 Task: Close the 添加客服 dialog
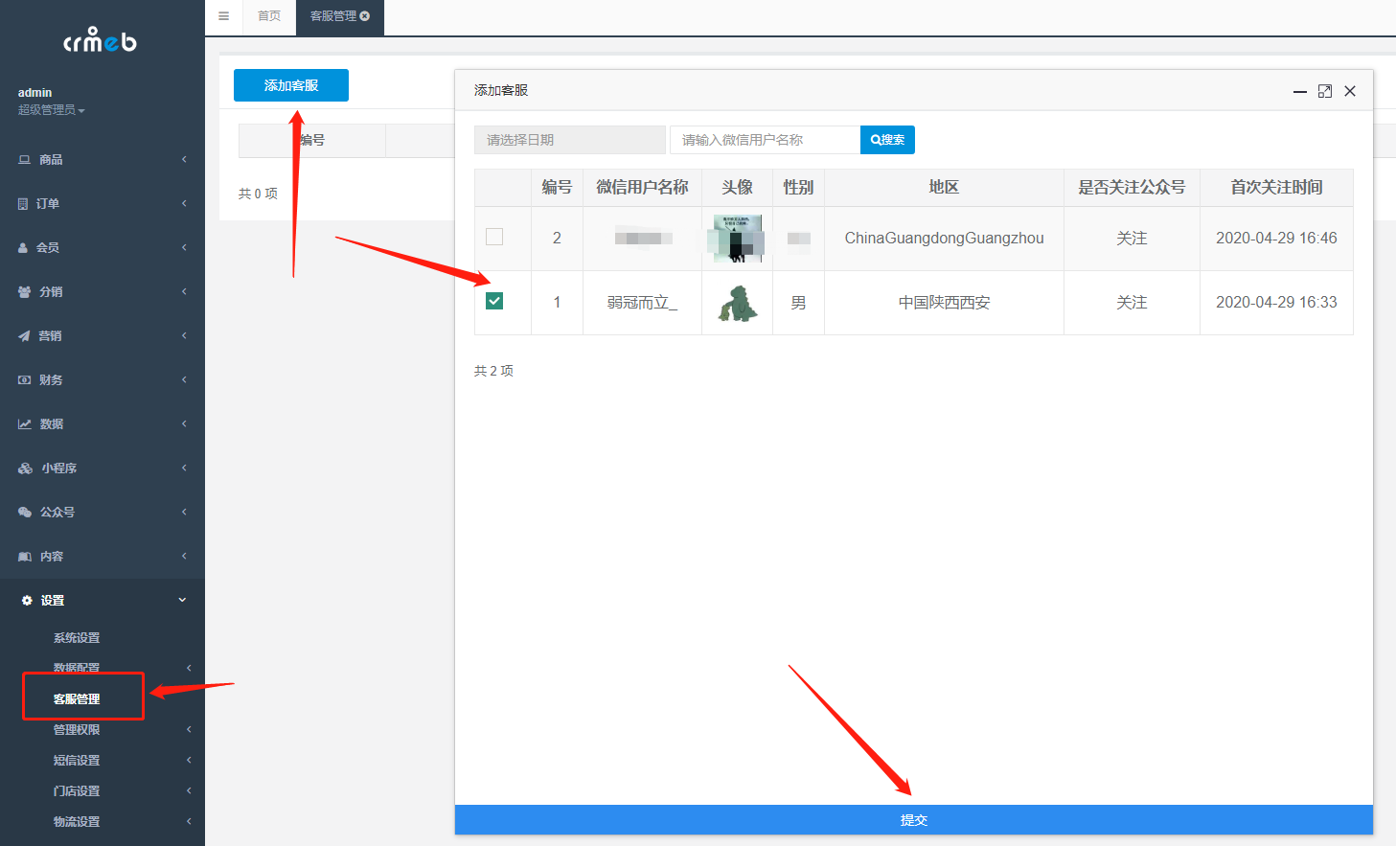(1350, 91)
